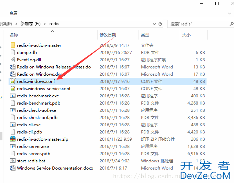Click the 2018/7/16 20:27 date of dump.rdb
Viewport: 234px width, 183px height.
116,53
